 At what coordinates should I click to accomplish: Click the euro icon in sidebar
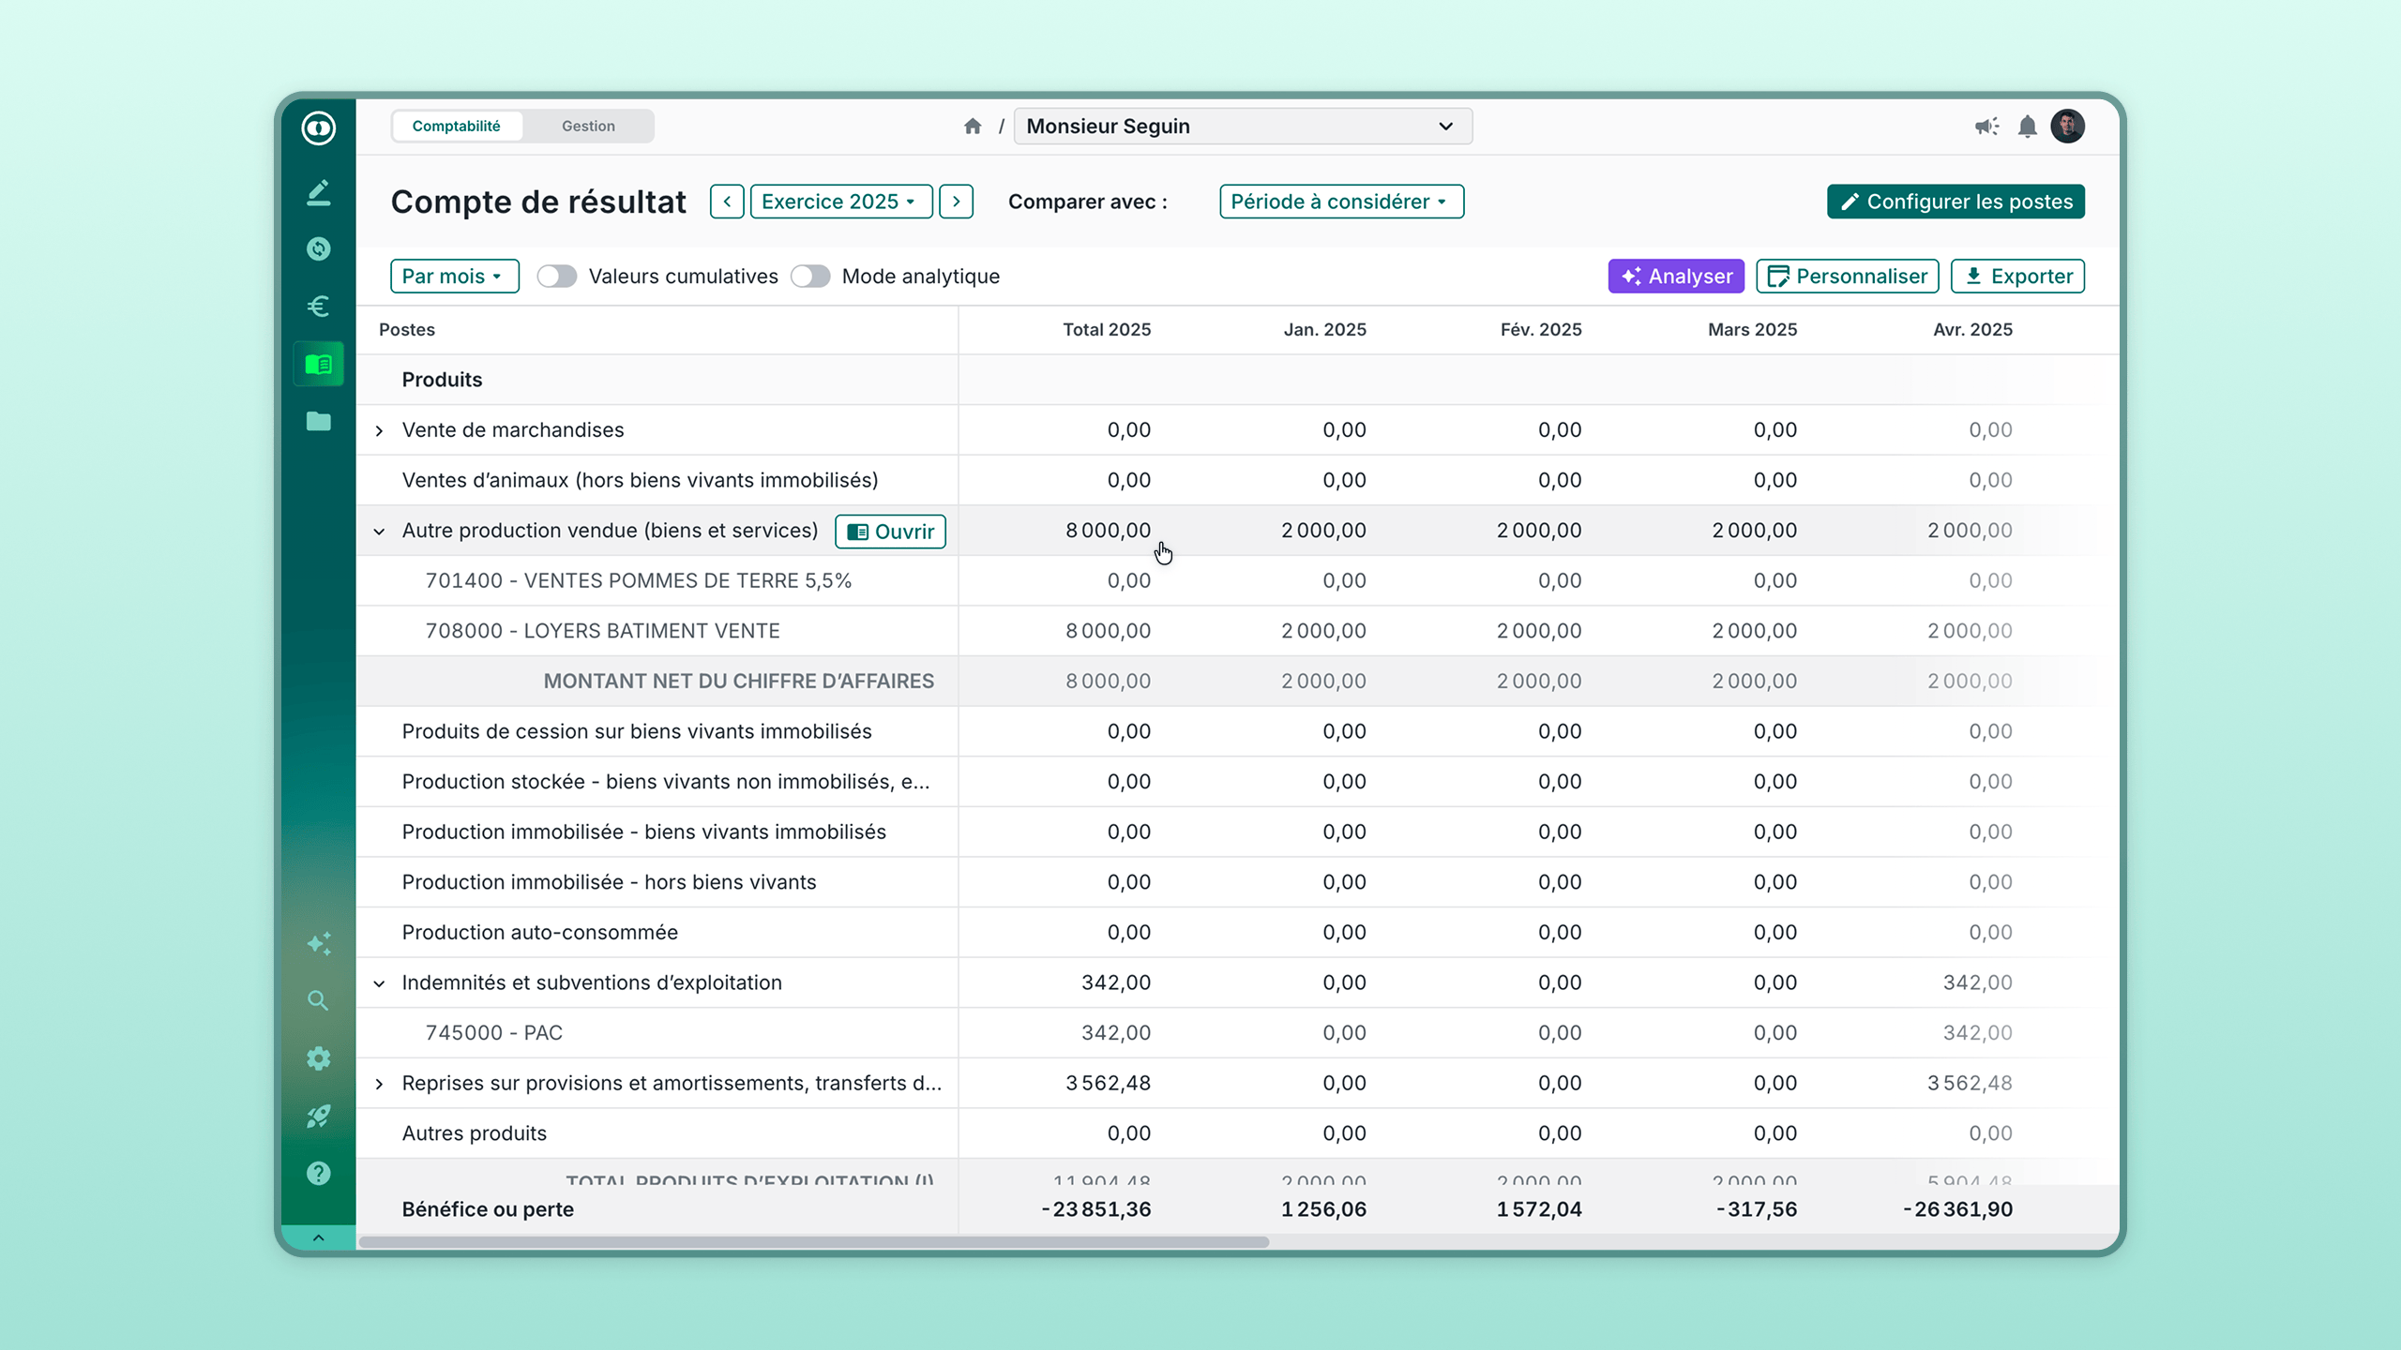(x=318, y=307)
